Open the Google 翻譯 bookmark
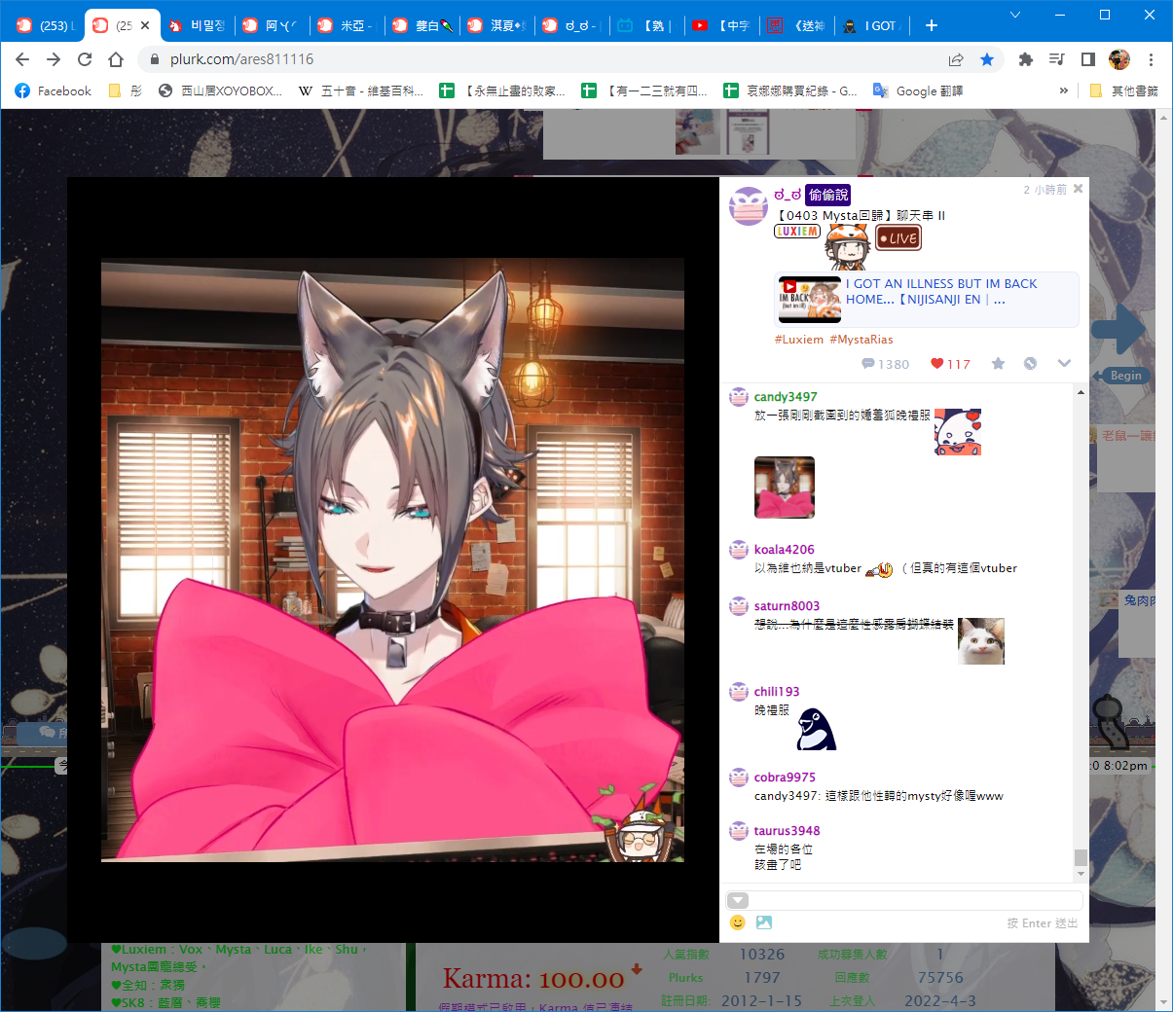Image resolution: width=1173 pixels, height=1012 pixels. coord(918,90)
